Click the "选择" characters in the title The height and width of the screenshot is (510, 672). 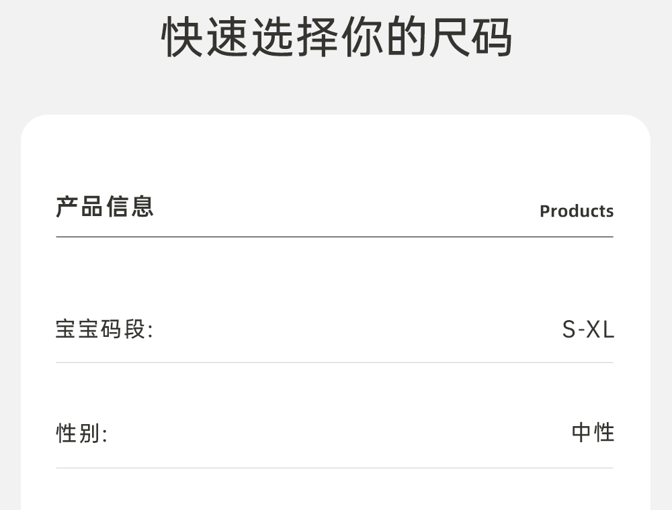pyautogui.click(x=294, y=37)
